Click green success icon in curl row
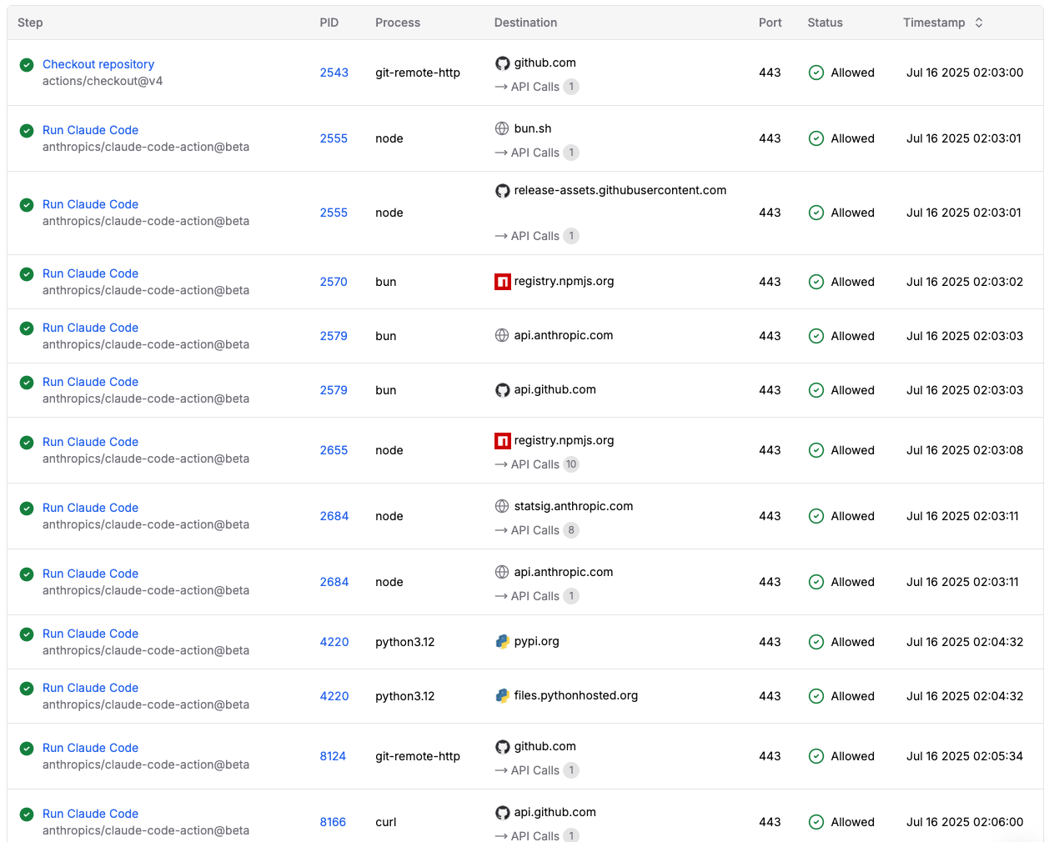This screenshot has height=842, width=1049. click(27, 814)
